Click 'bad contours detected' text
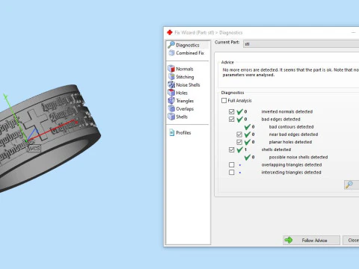 [x=291, y=127]
